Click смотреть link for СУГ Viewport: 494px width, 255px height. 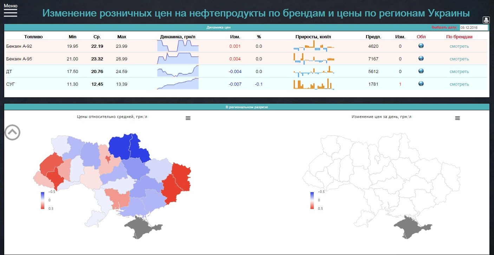click(x=459, y=84)
